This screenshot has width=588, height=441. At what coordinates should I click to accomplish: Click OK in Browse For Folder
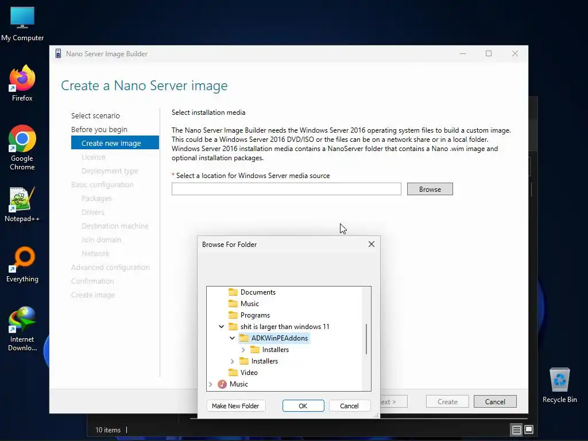point(303,406)
